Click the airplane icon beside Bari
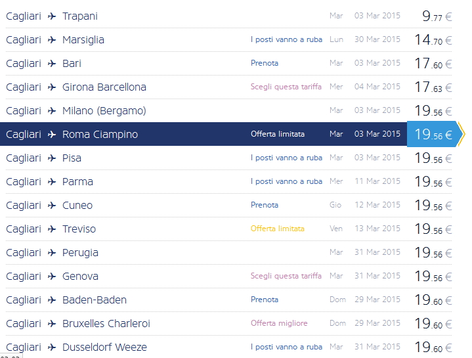 click(x=52, y=64)
